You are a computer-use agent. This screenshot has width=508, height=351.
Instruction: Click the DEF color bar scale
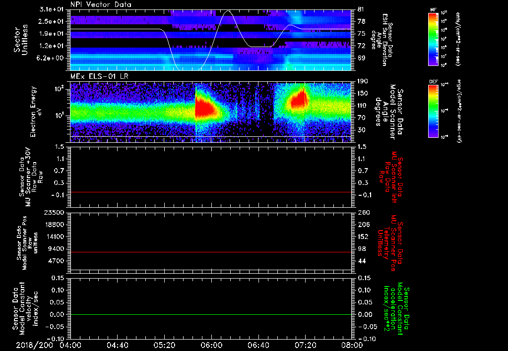click(x=434, y=111)
